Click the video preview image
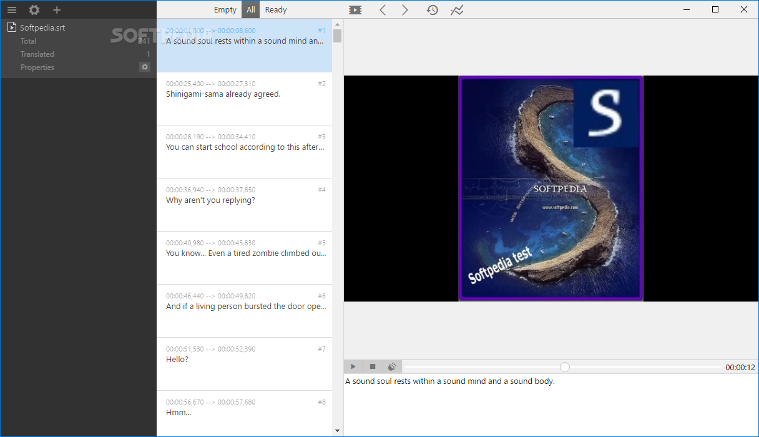Viewport: 759px width, 437px height. (x=551, y=189)
